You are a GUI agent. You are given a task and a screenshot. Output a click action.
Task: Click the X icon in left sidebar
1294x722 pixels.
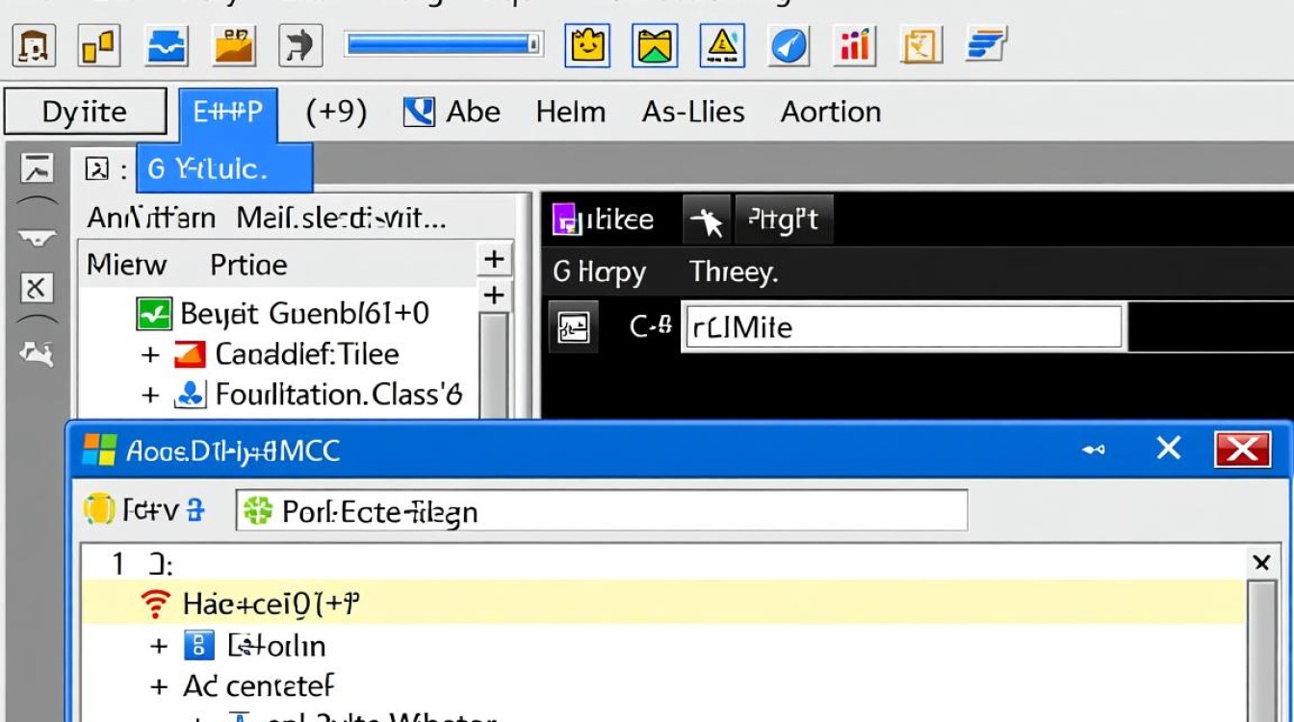(x=37, y=287)
